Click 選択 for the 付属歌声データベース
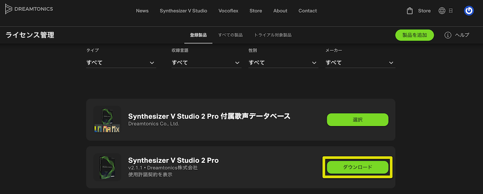The height and width of the screenshot is (194, 483). tap(357, 120)
